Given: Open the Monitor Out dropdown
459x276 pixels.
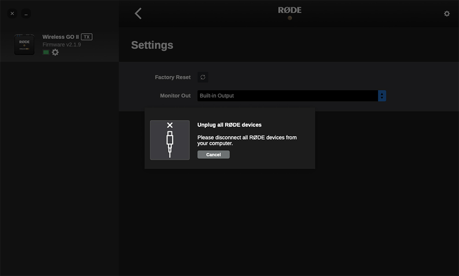Looking at the screenshot, I should [x=292, y=96].
